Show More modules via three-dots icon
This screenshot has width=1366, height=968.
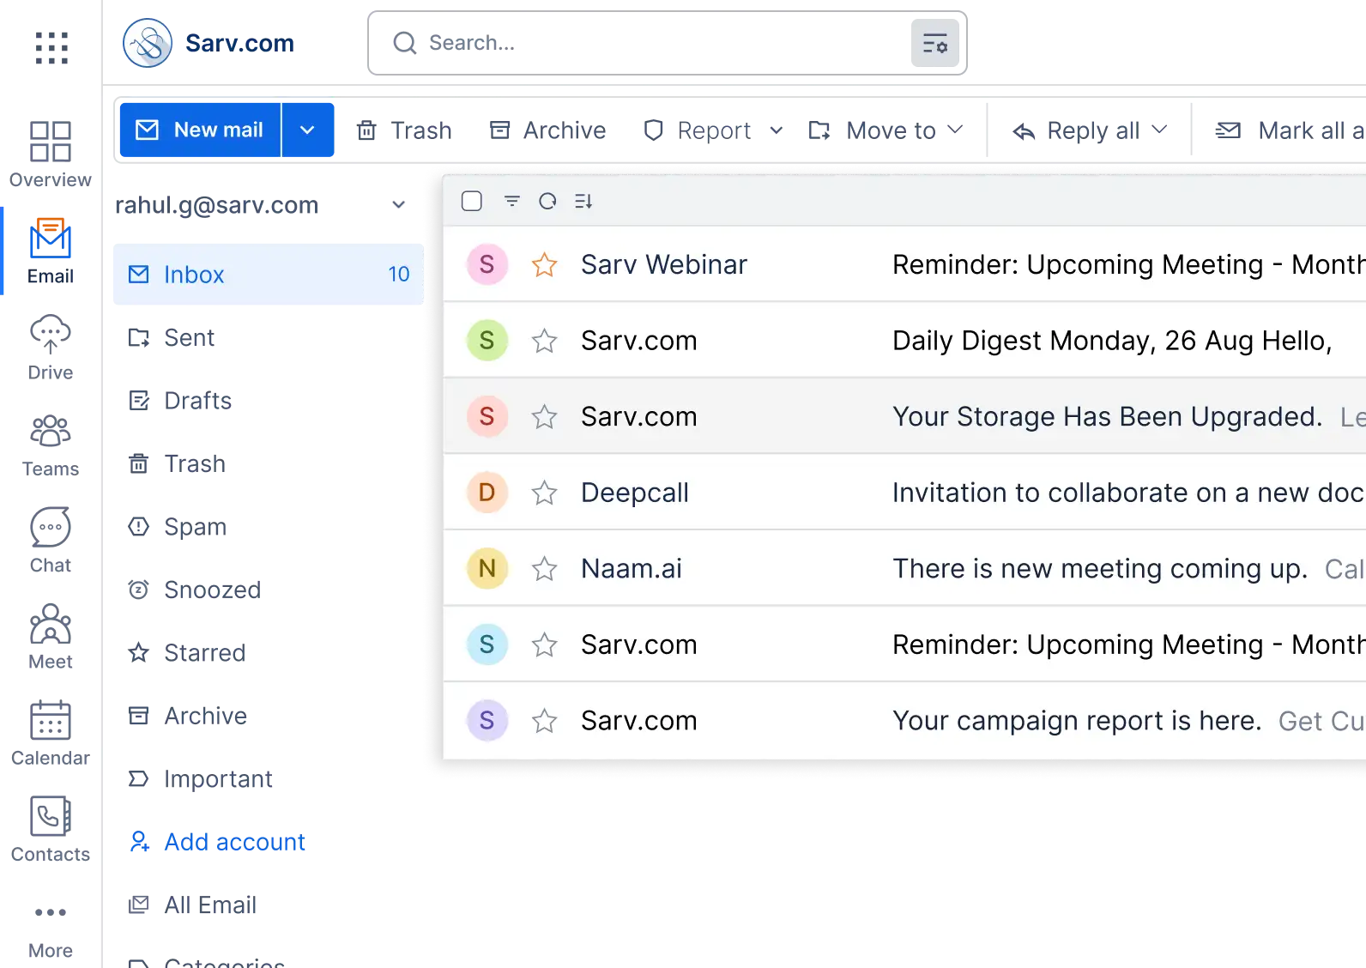pos(51,912)
